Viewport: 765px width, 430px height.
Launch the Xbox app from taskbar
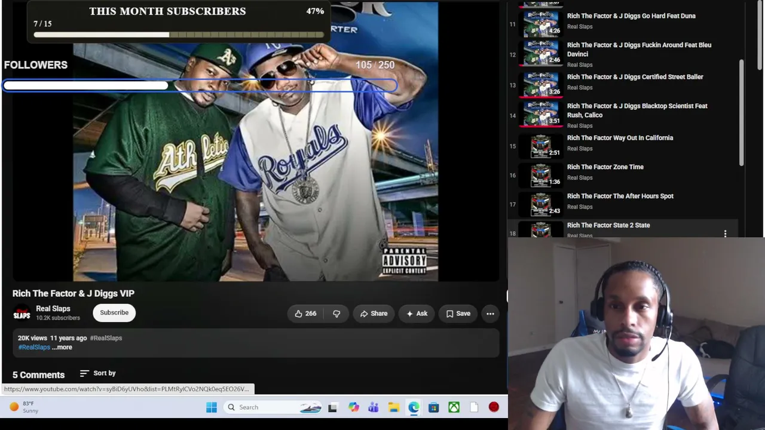point(454,407)
